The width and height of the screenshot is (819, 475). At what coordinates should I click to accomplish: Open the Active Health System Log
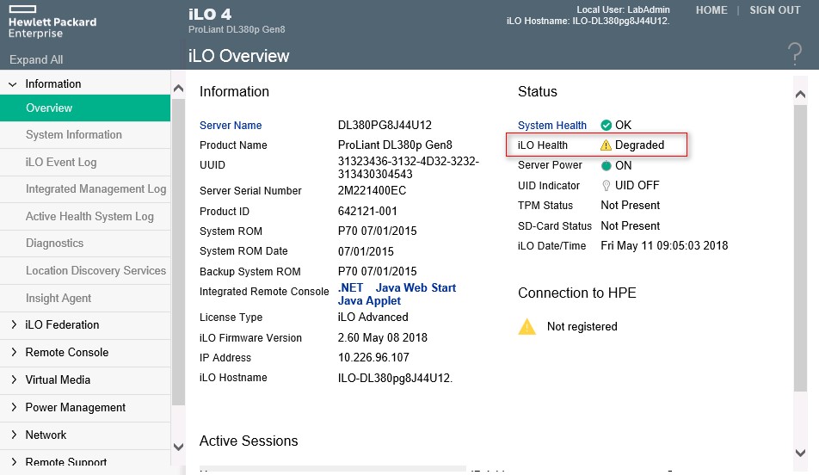pos(89,217)
